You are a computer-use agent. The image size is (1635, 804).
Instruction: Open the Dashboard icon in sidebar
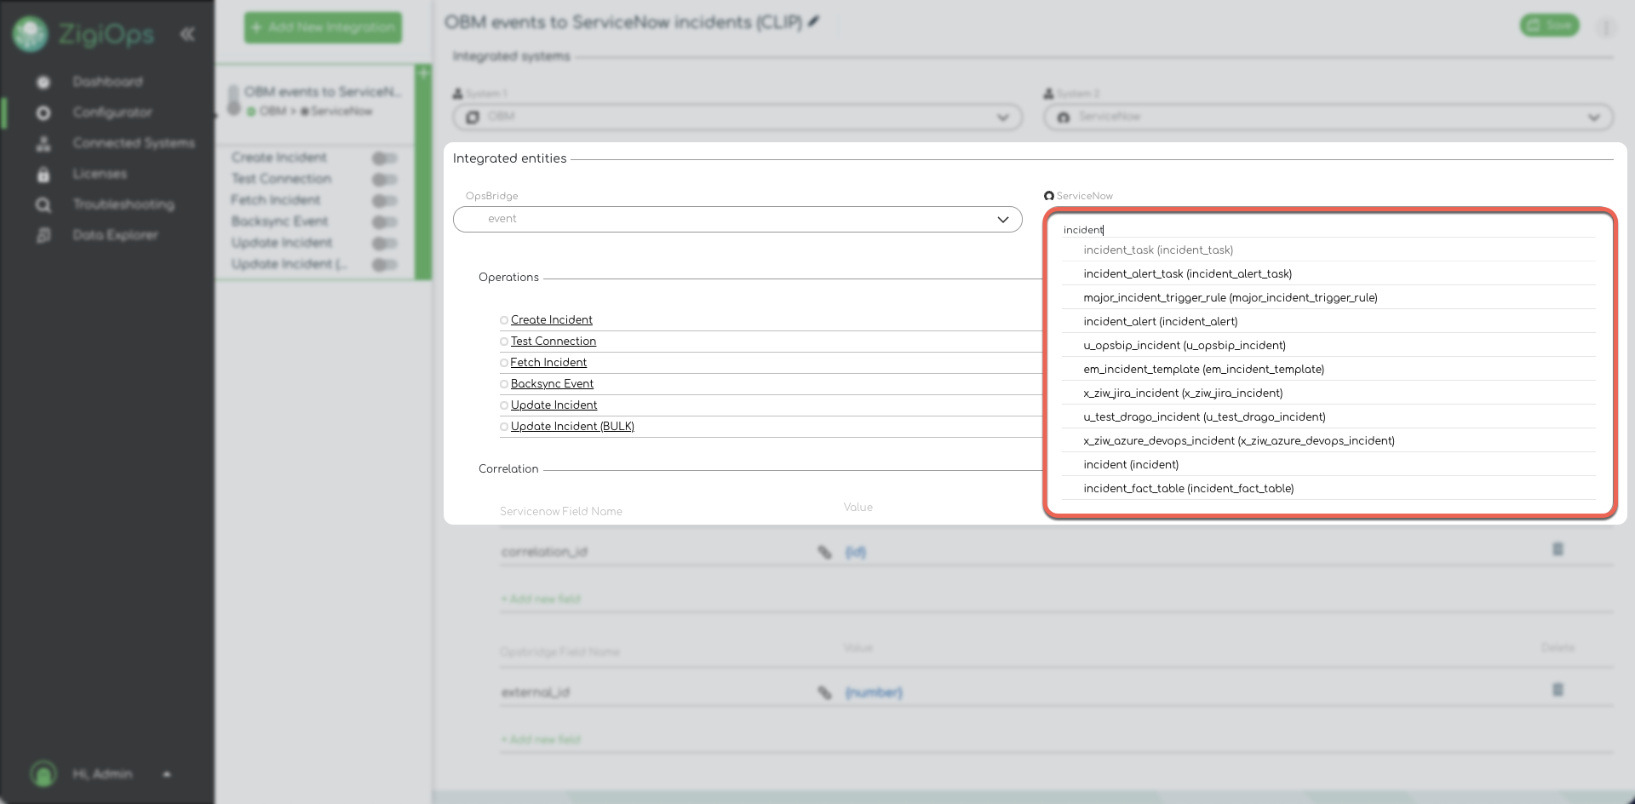(43, 82)
